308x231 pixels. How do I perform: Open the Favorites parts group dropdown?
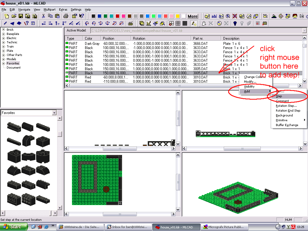pyautogui.click(x=54, y=113)
